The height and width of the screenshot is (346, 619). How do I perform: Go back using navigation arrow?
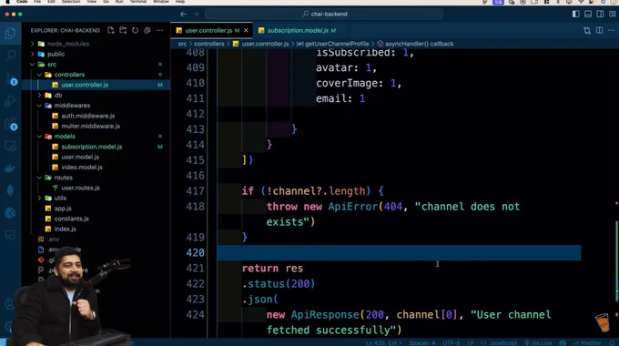(183, 15)
